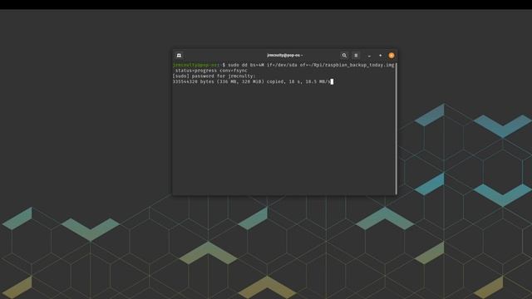Minimize the terminal window
This screenshot has width=532, height=299.
pyautogui.click(x=369, y=56)
